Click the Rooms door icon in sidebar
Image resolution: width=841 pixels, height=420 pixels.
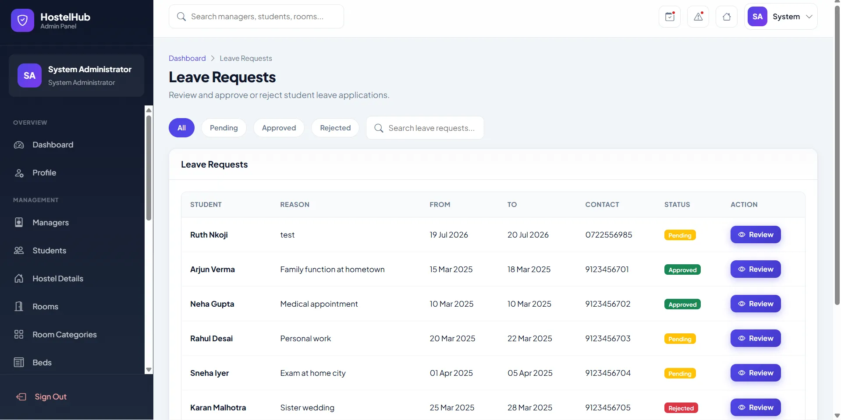click(x=19, y=306)
